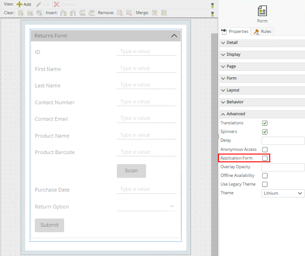The width and height of the screenshot is (305, 256).
Task: Click the Last Name text field
Action: pyautogui.click(x=147, y=85)
